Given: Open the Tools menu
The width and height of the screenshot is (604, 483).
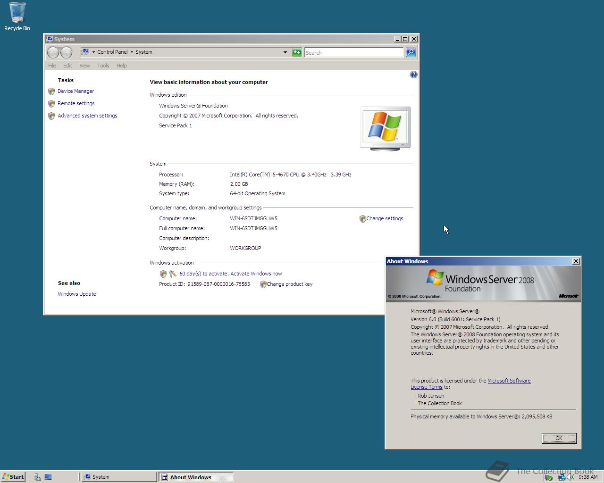Looking at the screenshot, I should pyautogui.click(x=103, y=66).
